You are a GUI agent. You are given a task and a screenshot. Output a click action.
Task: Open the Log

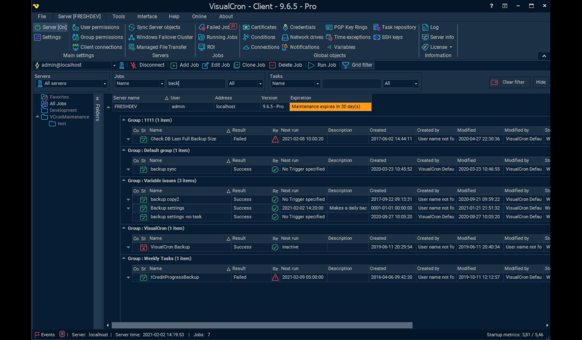tap(430, 27)
